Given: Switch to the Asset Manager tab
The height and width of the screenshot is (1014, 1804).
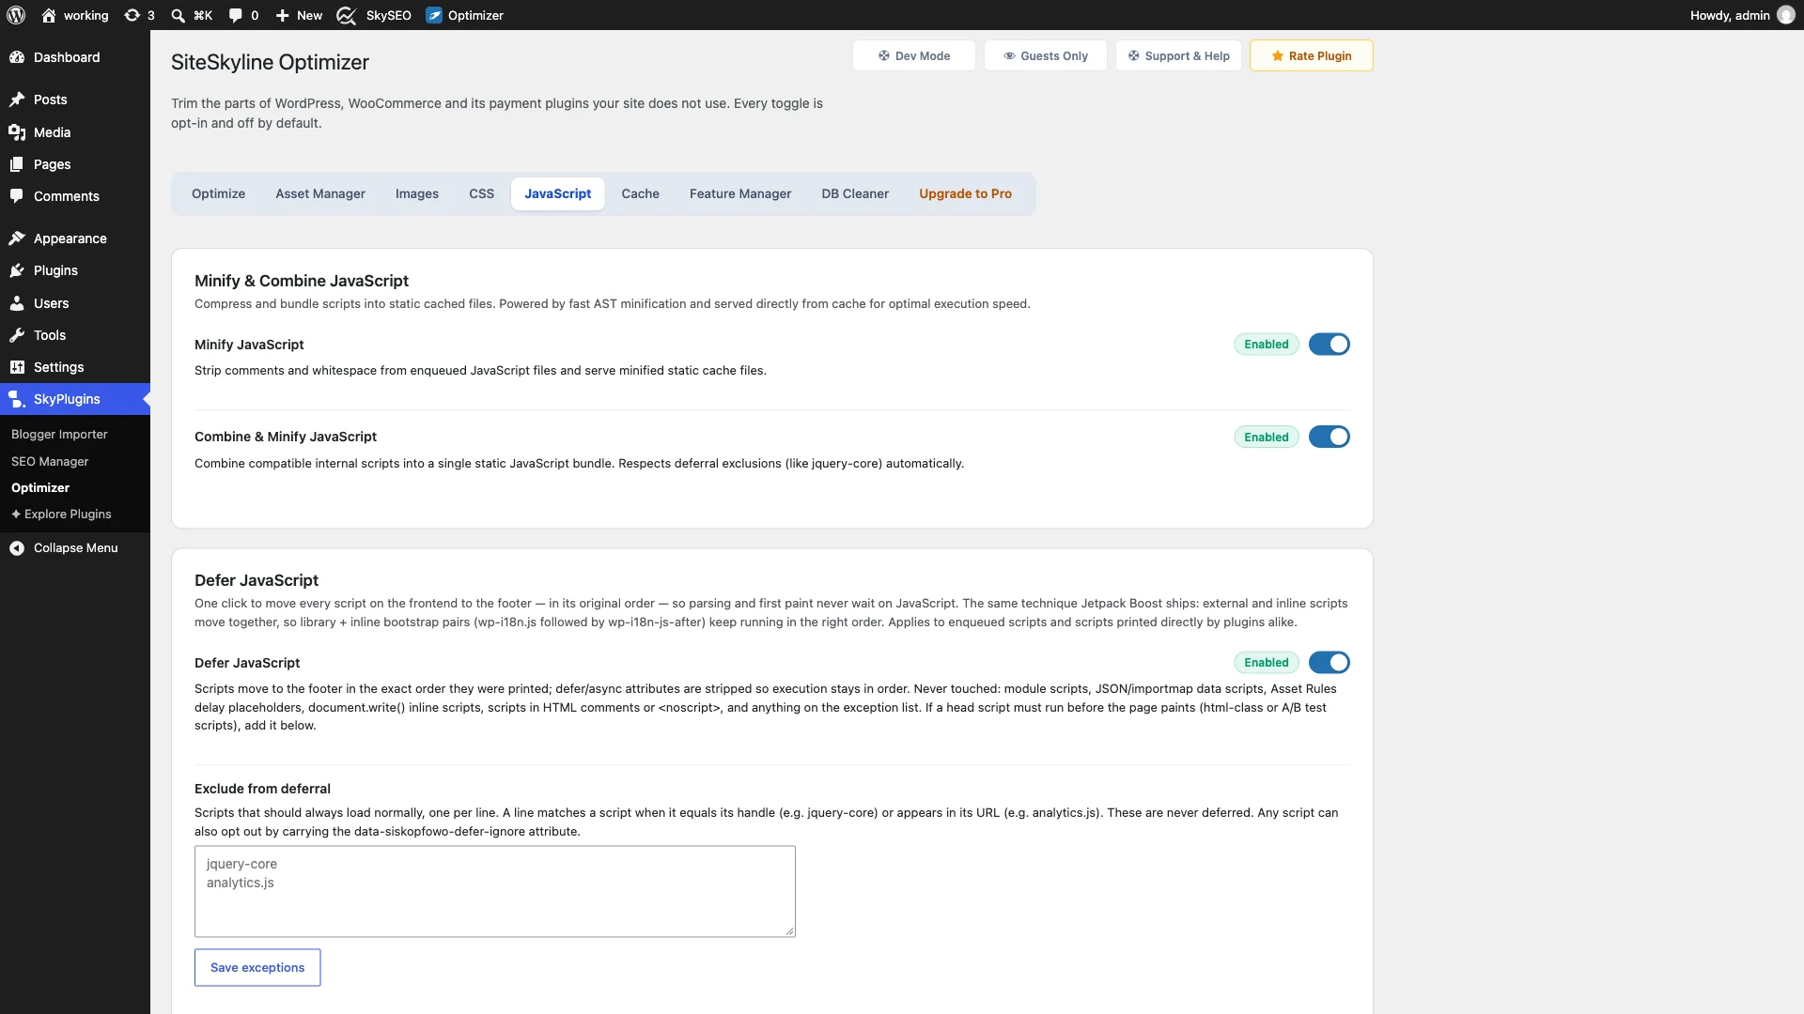Looking at the screenshot, I should (x=320, y=193).
